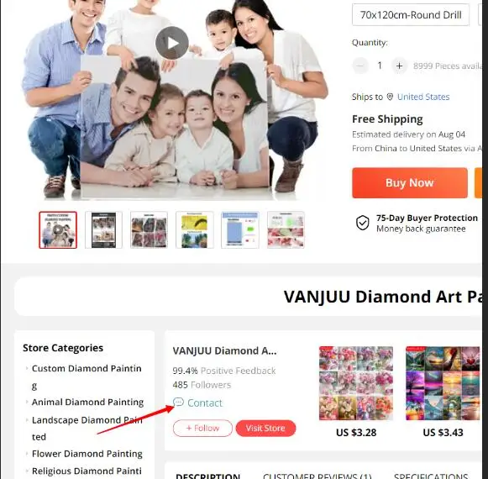Click the Visit Store button

click(265, 429)
